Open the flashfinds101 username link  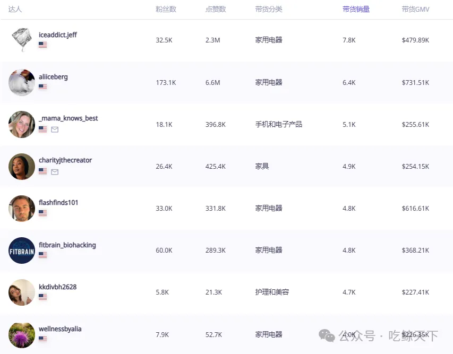[x=58, y=203]
